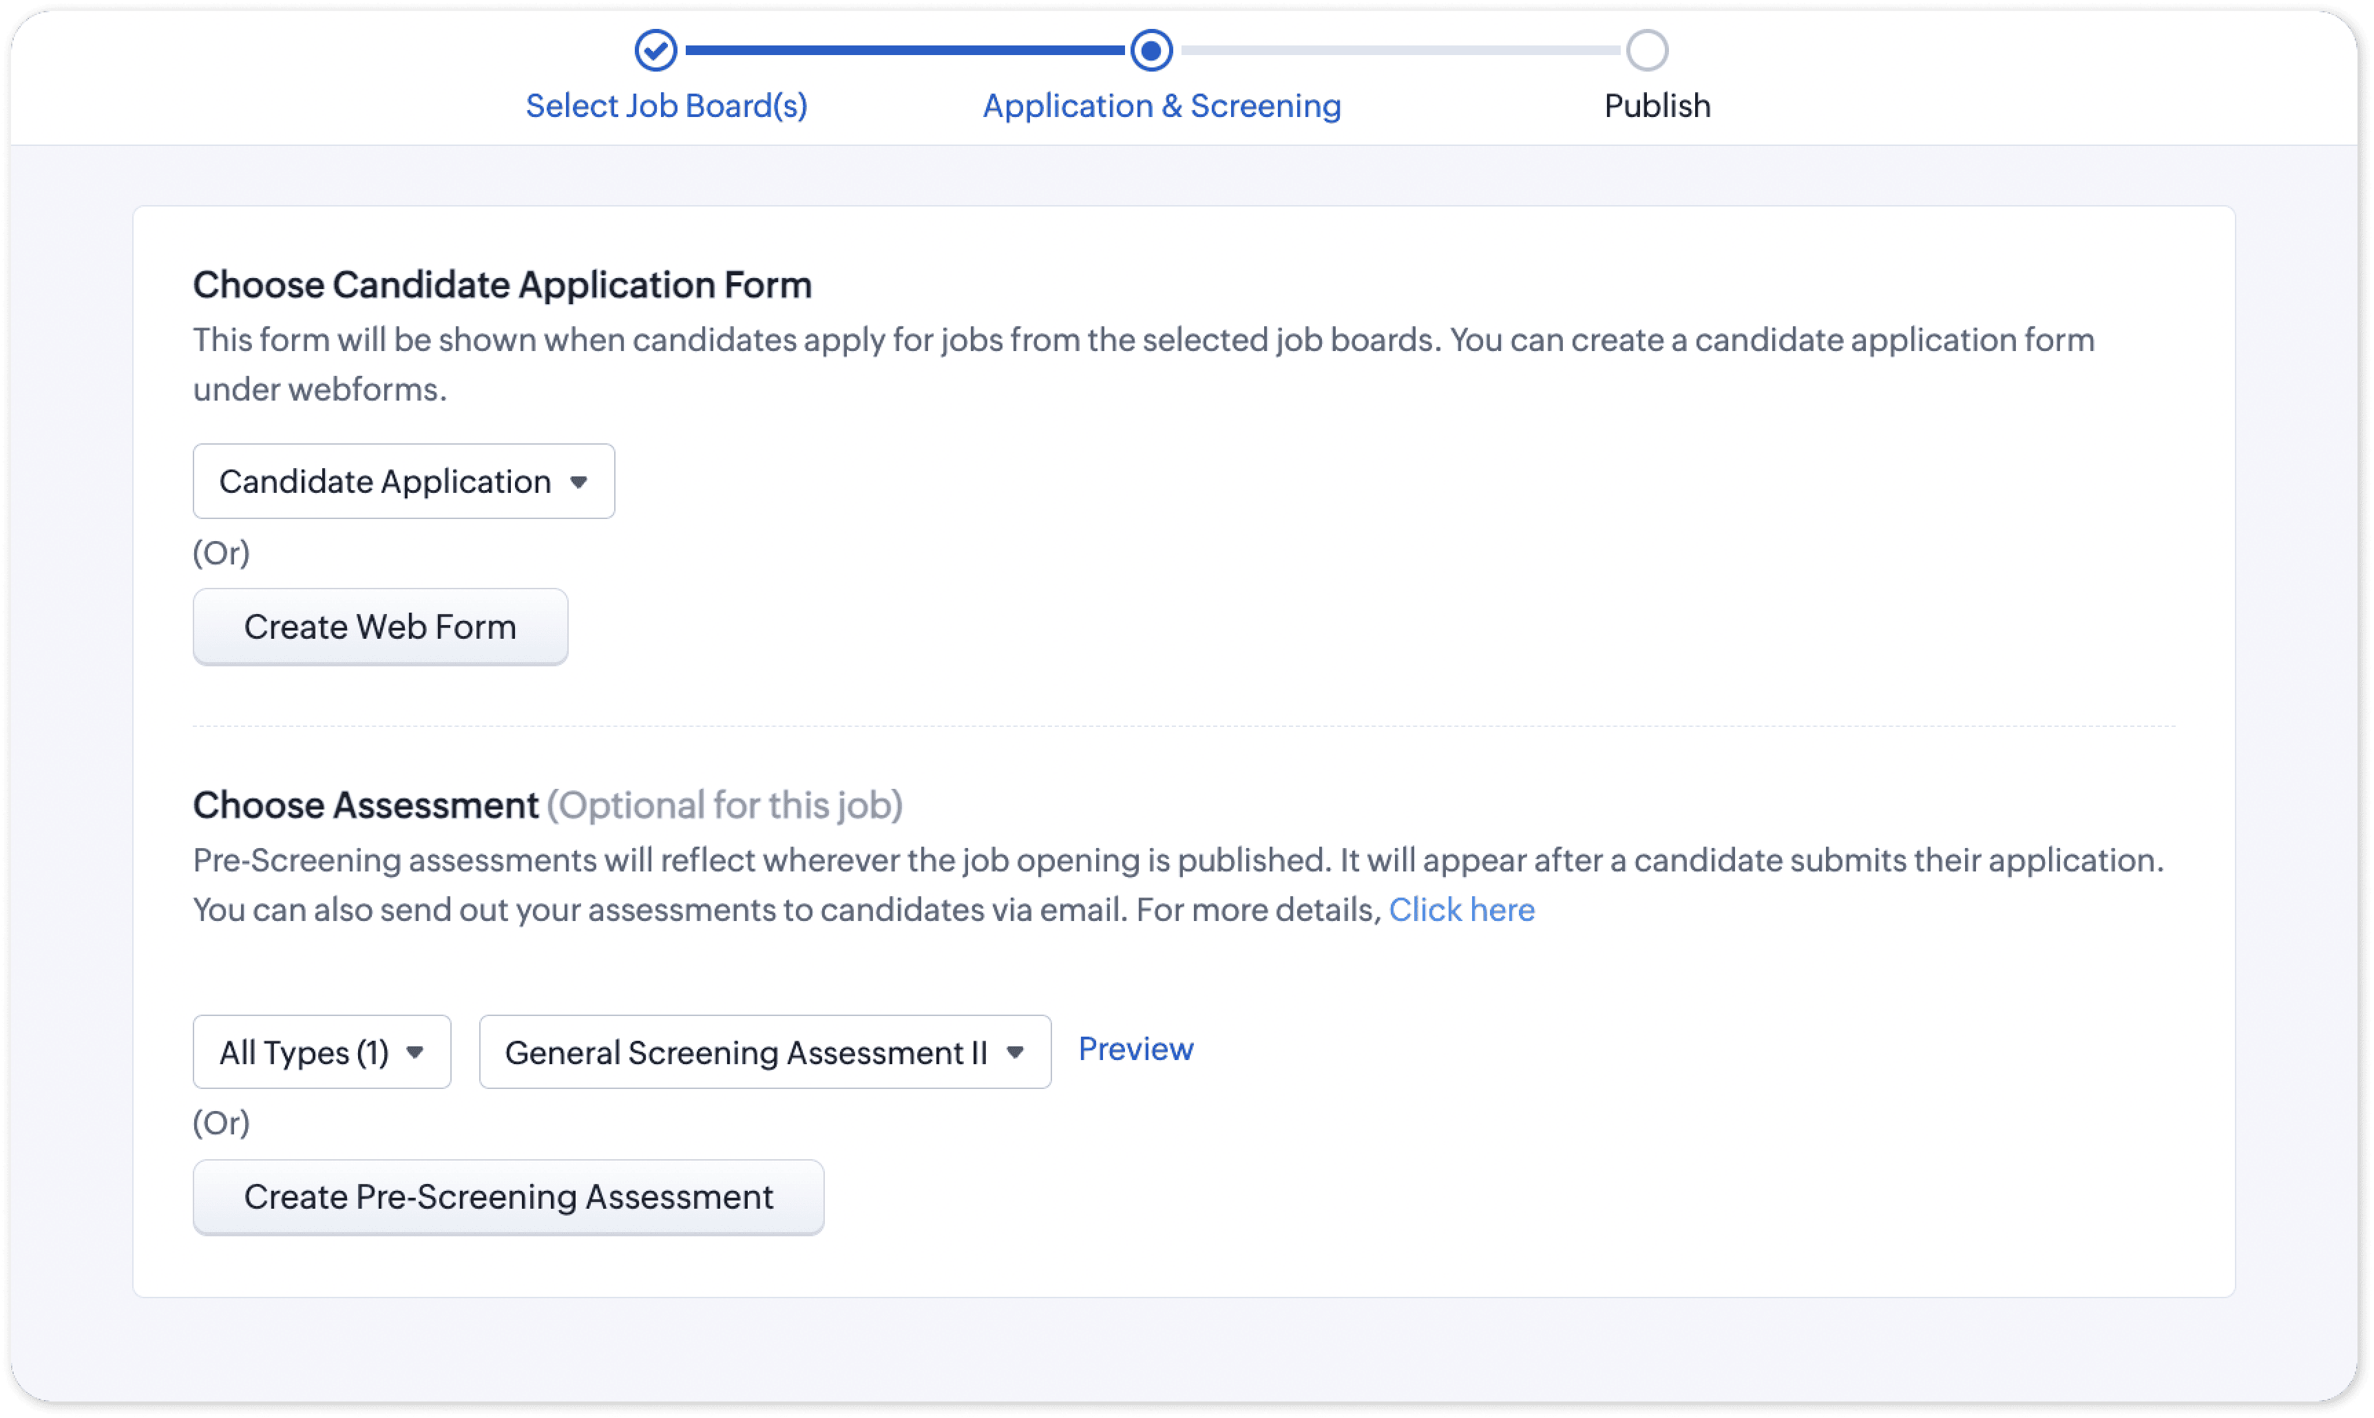This screenshot has height=1418, width=2374.
Task: Click the completed checkmark step icon
Action: coord(655,51)
